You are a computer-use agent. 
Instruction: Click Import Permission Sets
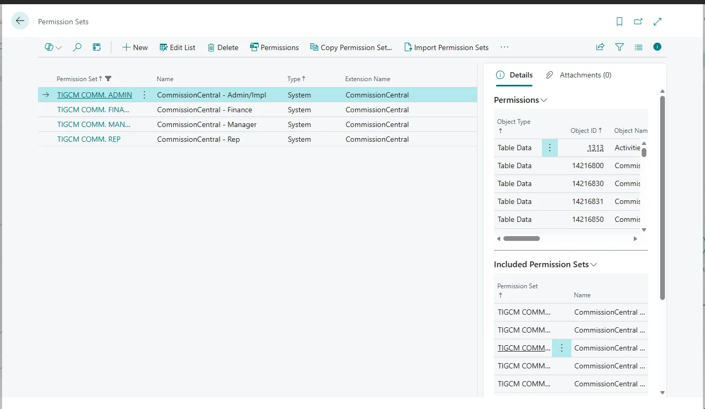pos(446,47)
